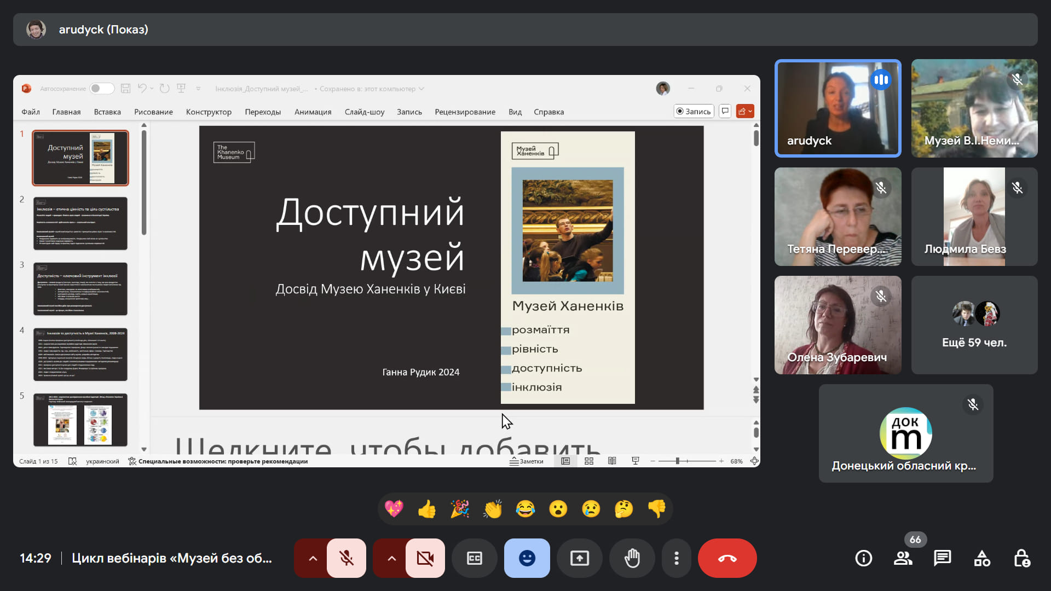Click redo icon in PowerPoint title bar

pos(164,89)
